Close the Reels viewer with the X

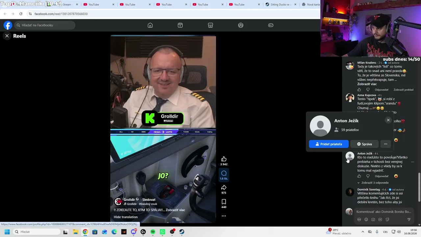pos(7,36)
